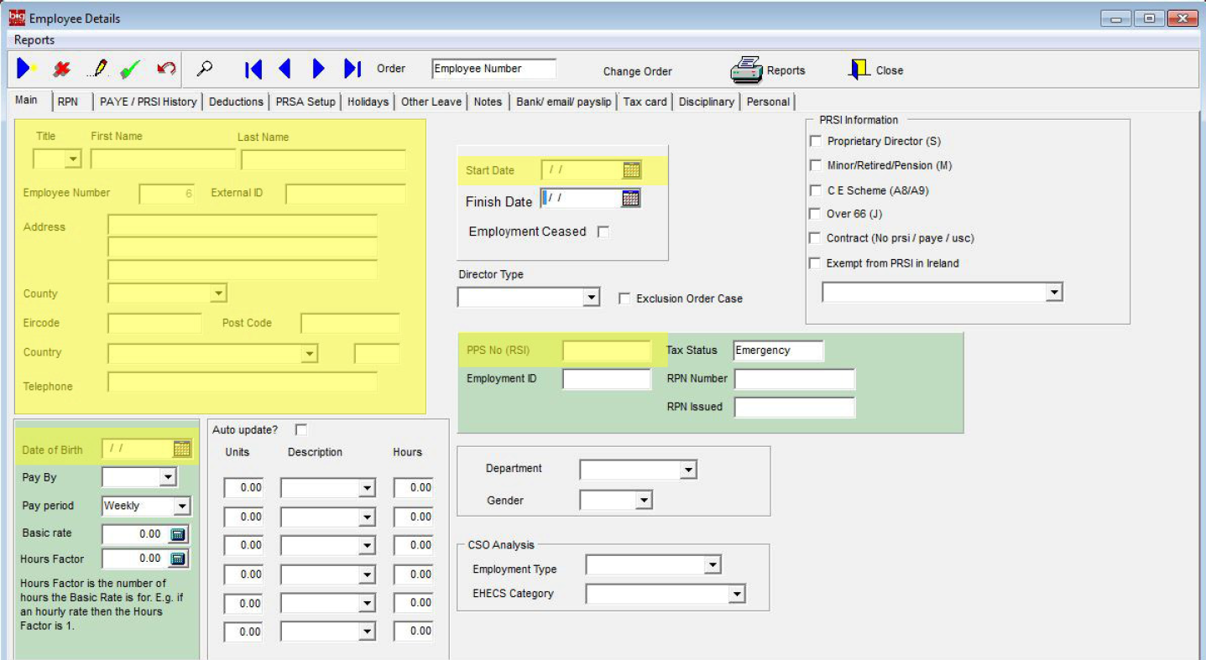Open the Reports menu
The width and height of the screenshot is (1206, 660).
[34, 40]
